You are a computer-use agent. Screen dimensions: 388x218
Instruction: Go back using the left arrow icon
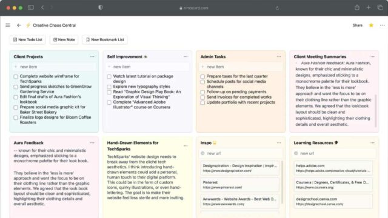[x=19, y=25]
